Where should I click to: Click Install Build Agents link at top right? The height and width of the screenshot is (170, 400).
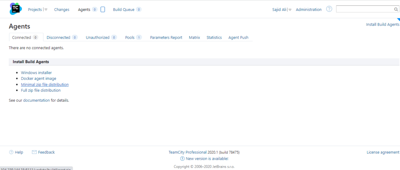[x=382, y=25]
